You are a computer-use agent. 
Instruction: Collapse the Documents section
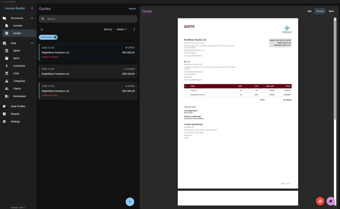(x=32, y=18)
